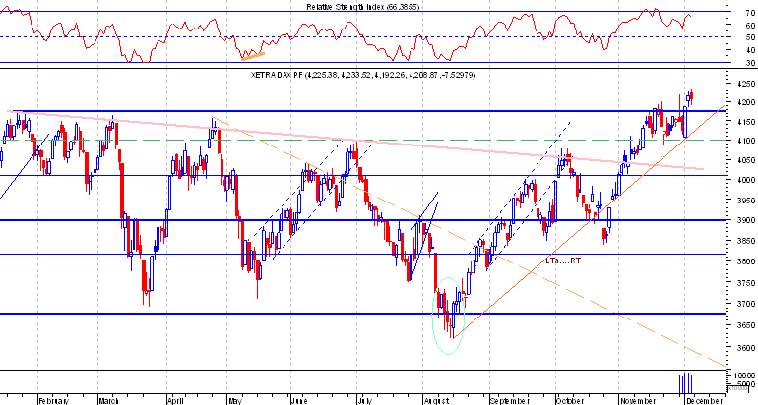
Task: Select the October label on the time axis
Action: 570,401
